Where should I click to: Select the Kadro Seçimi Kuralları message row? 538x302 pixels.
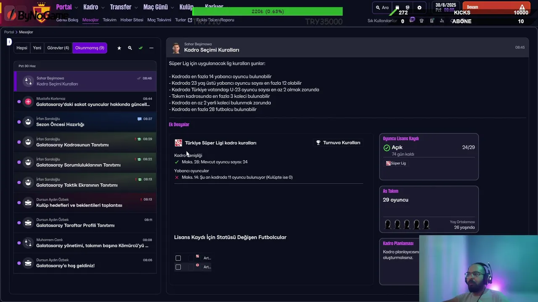pyautogui.click(x=85, y=81)
